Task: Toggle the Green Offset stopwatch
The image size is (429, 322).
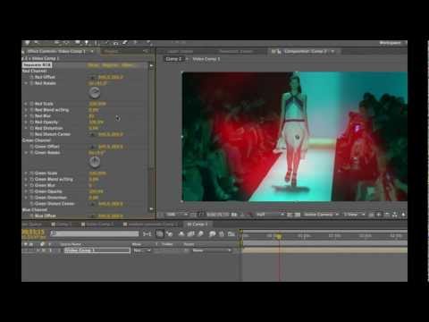Action: pyautogui.click(x=31, y=147)
